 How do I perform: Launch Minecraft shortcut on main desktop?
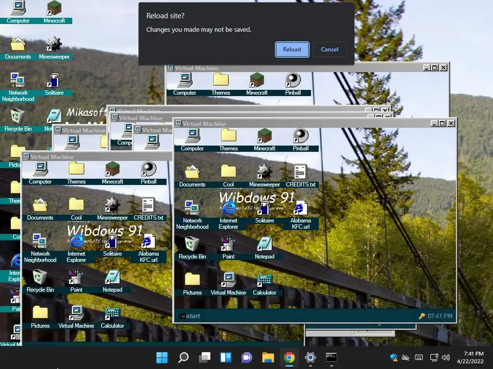[54, 12]
